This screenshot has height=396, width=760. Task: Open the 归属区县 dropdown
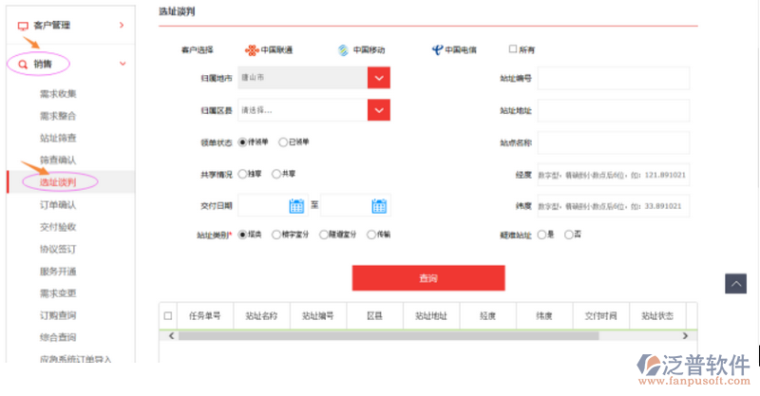(379, 110)
